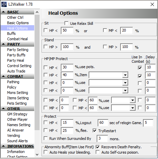The height and width of the screenshot is (159, 158).
Task: Enable Run When Surrounded By checkbox
Action: pos(46,138)
